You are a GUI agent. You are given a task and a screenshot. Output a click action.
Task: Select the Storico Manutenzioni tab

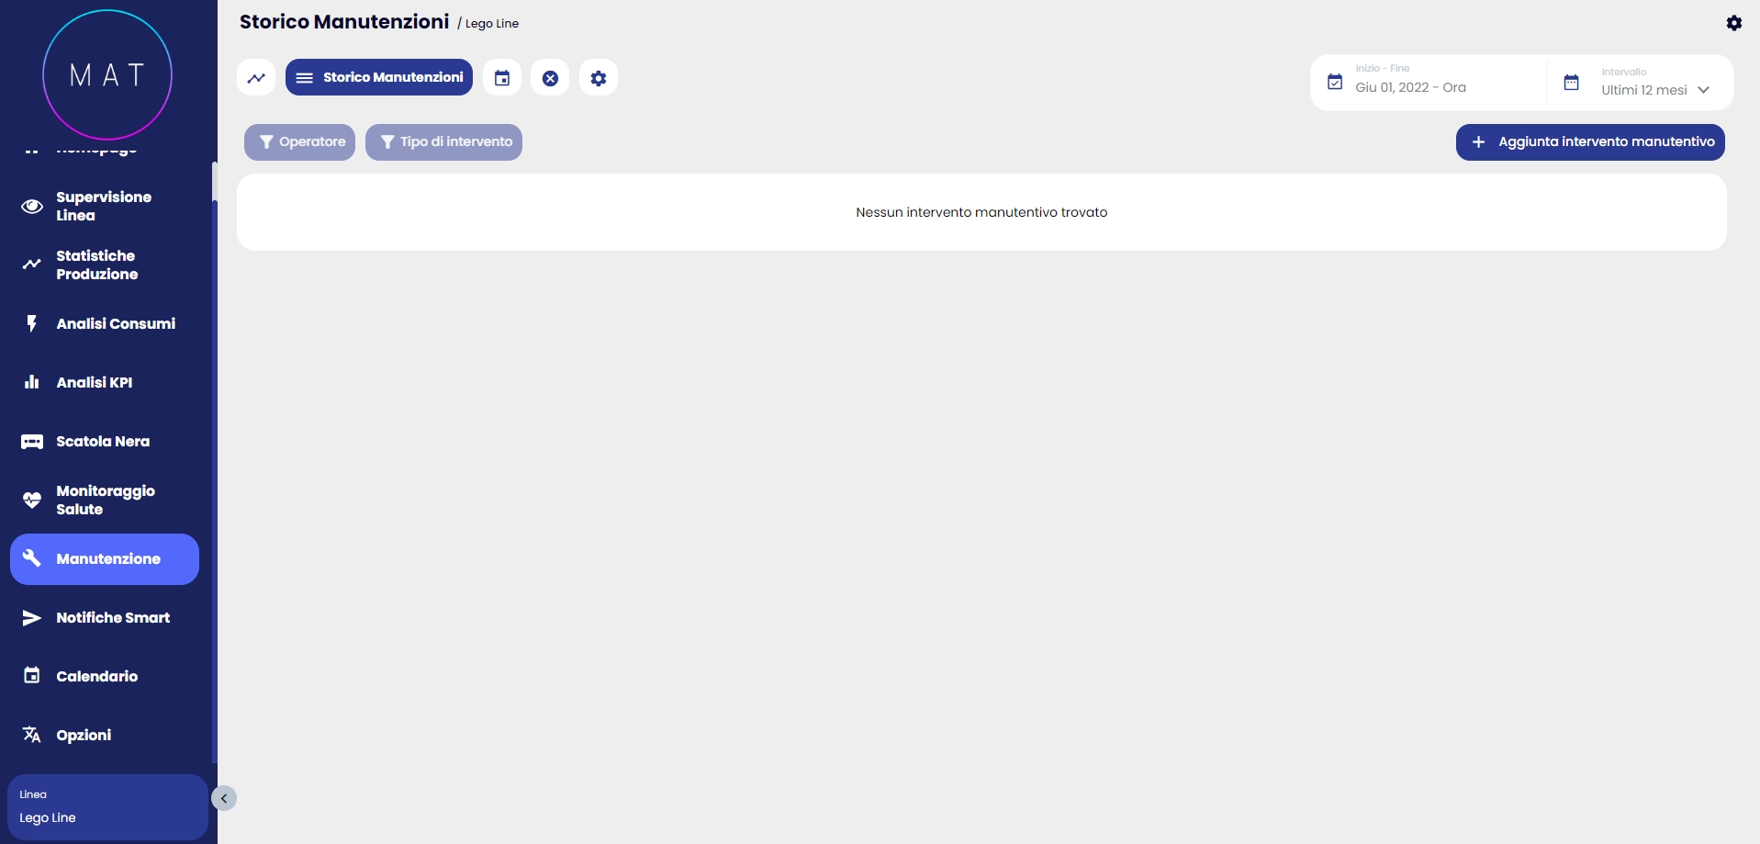click(379, 78)
